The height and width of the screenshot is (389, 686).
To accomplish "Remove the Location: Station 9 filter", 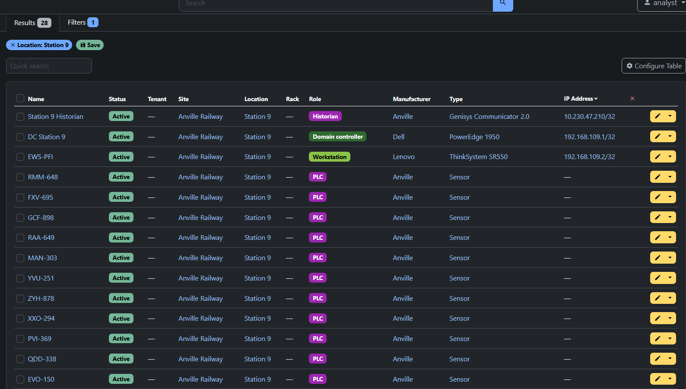I will click(13, 45).
